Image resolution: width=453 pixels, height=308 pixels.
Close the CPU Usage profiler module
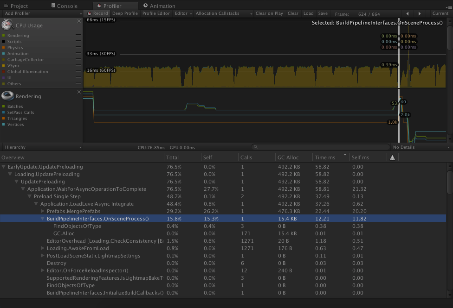(x=79, y=21)
